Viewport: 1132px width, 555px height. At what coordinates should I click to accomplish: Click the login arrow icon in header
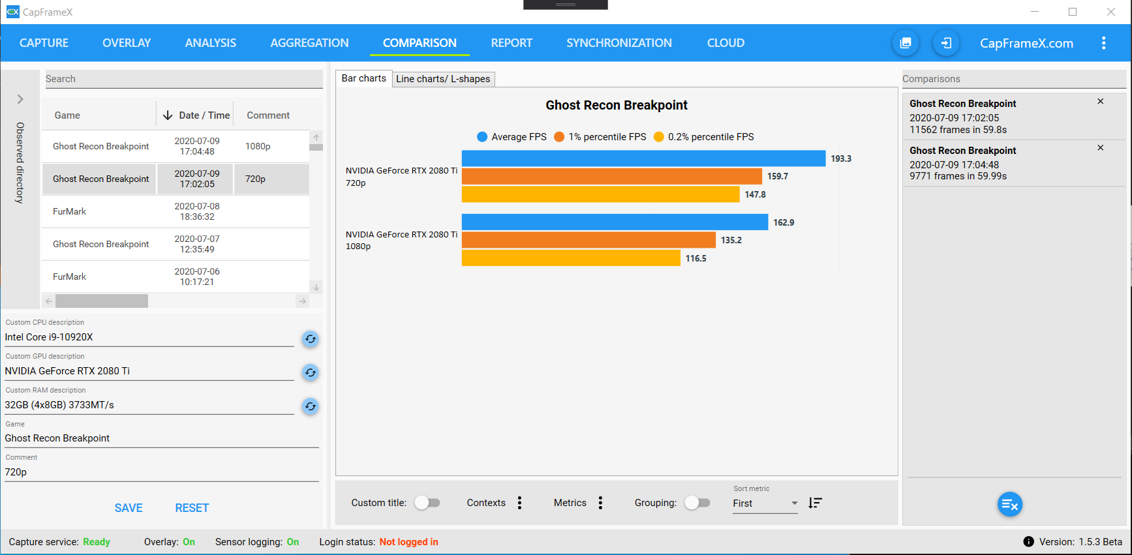pyautogui.click(x=946, y=43)
